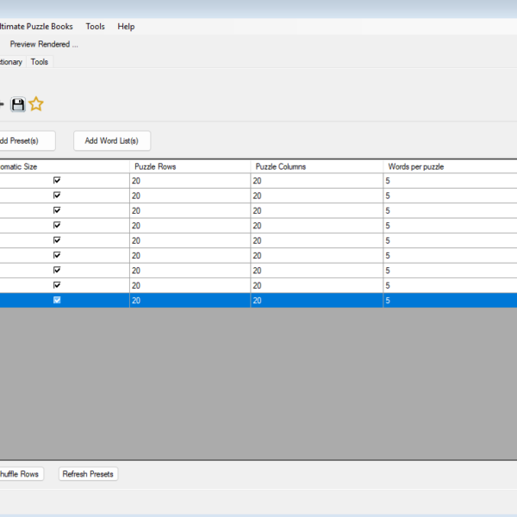Select Puzzle Rows cell in first row
Screen dimensions: 517x517
coord(190,181)
